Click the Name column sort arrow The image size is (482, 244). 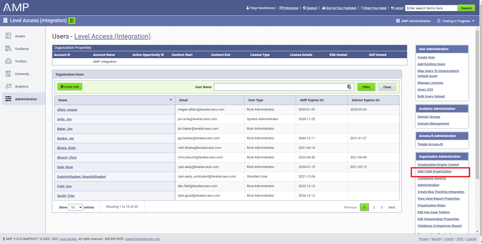171,100
